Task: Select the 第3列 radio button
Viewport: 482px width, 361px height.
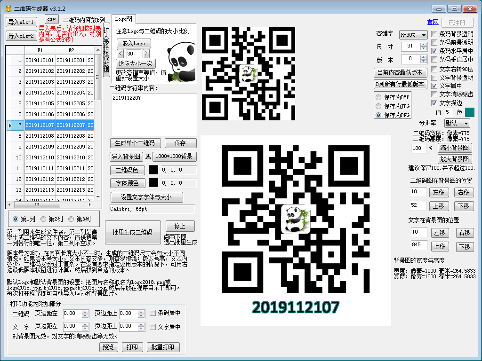Action: [x=71, y=219]
